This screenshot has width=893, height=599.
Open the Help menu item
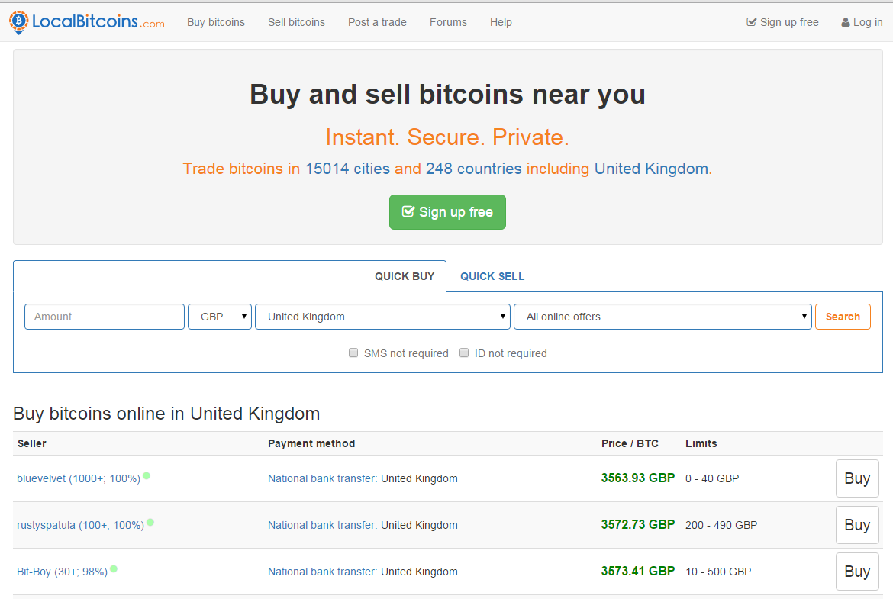(501, 22)
